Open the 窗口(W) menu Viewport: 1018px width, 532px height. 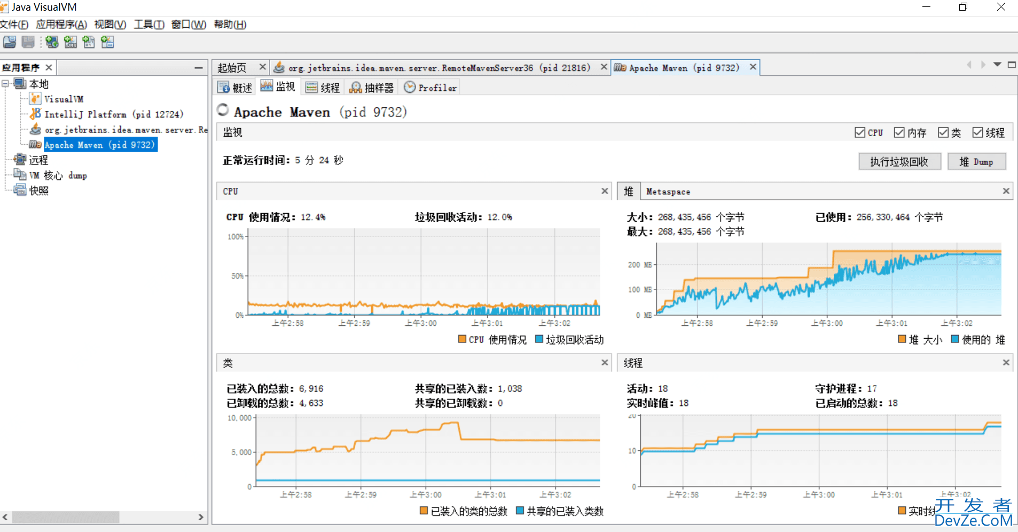[x=189, y=25]
